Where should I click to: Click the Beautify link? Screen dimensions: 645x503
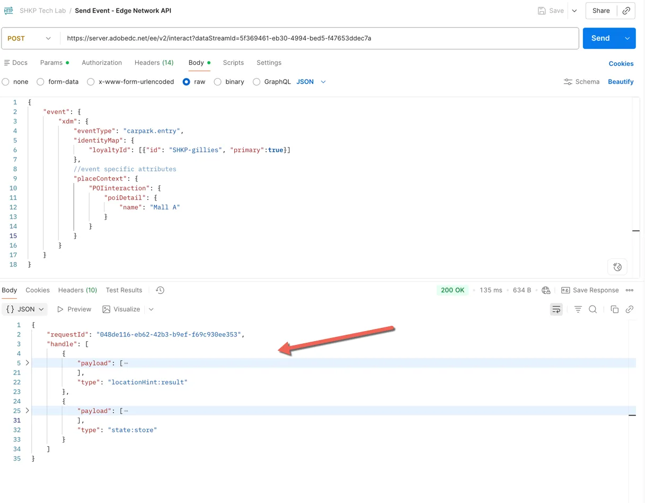pos(621,82)
